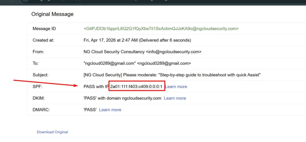
Task: Click the green Message ID value
Action: pos(161,29)
